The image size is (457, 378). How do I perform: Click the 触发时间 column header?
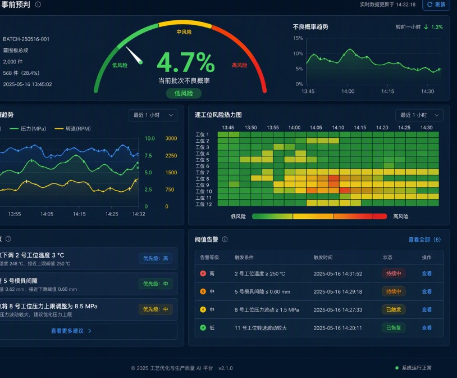(x=323, y=258)
